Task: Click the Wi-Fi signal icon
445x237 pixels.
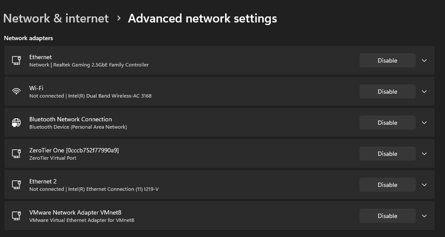Action: pos(16,92)
